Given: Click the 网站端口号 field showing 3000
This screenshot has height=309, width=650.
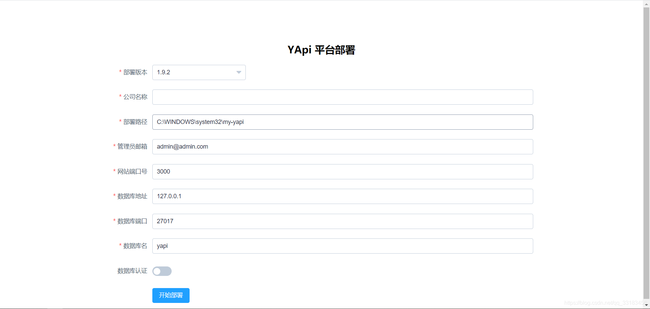Looking at the screenshot, I should 343,172.
